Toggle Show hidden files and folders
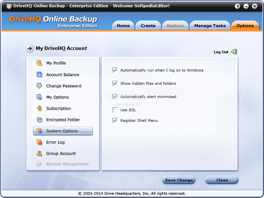The width and height of the screenshot is (264, 198). 115,83
